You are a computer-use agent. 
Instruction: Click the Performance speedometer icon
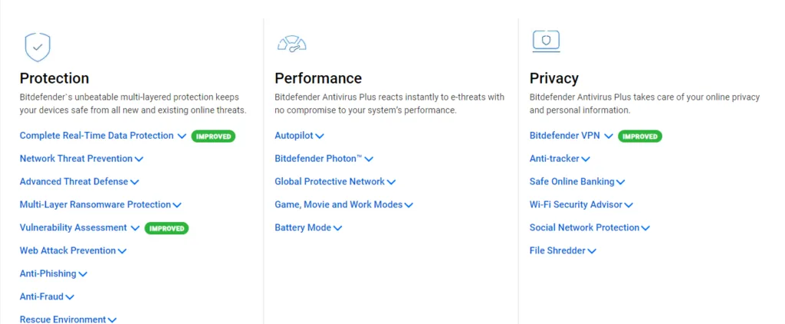292,44
